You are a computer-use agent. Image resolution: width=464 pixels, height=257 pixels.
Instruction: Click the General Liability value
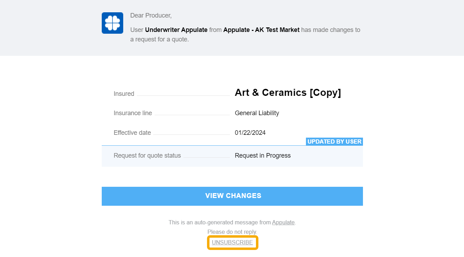257,113
